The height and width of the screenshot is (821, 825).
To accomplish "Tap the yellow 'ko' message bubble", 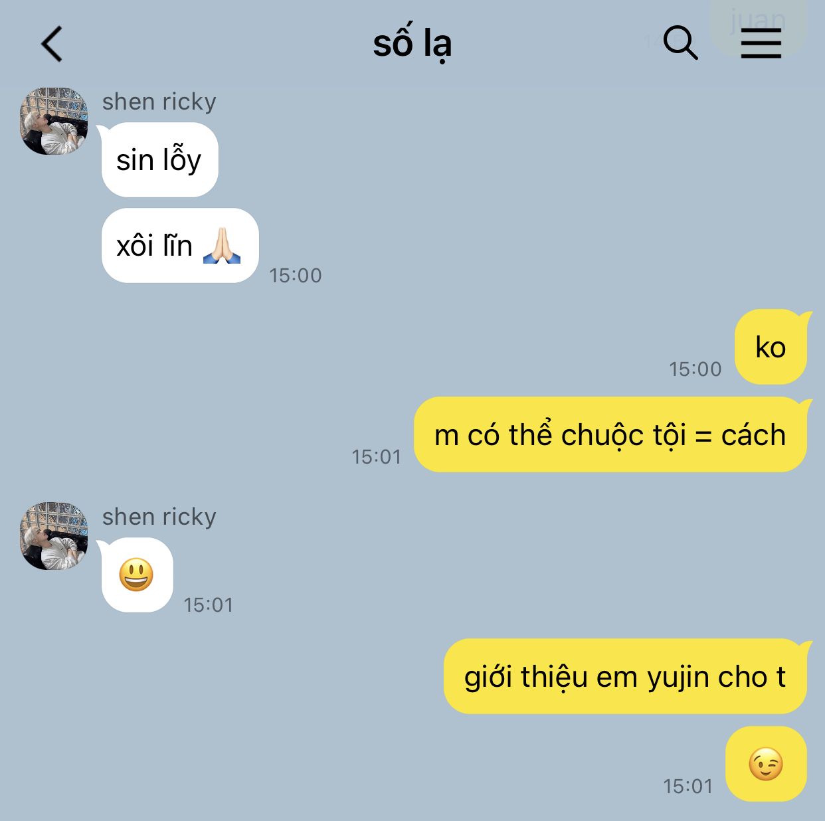I will (771, 347).
